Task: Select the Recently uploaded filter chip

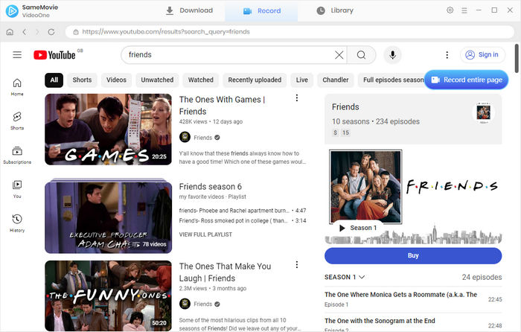Action: [x=255, y=80]
